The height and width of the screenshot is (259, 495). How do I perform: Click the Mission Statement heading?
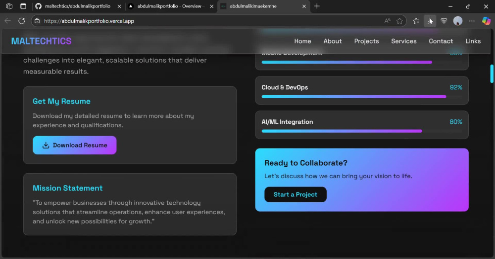(x=67, y=188)
